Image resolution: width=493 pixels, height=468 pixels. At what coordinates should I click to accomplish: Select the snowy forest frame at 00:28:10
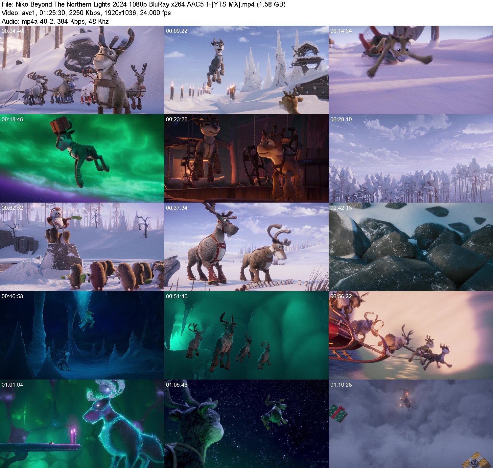coord(411,159)
